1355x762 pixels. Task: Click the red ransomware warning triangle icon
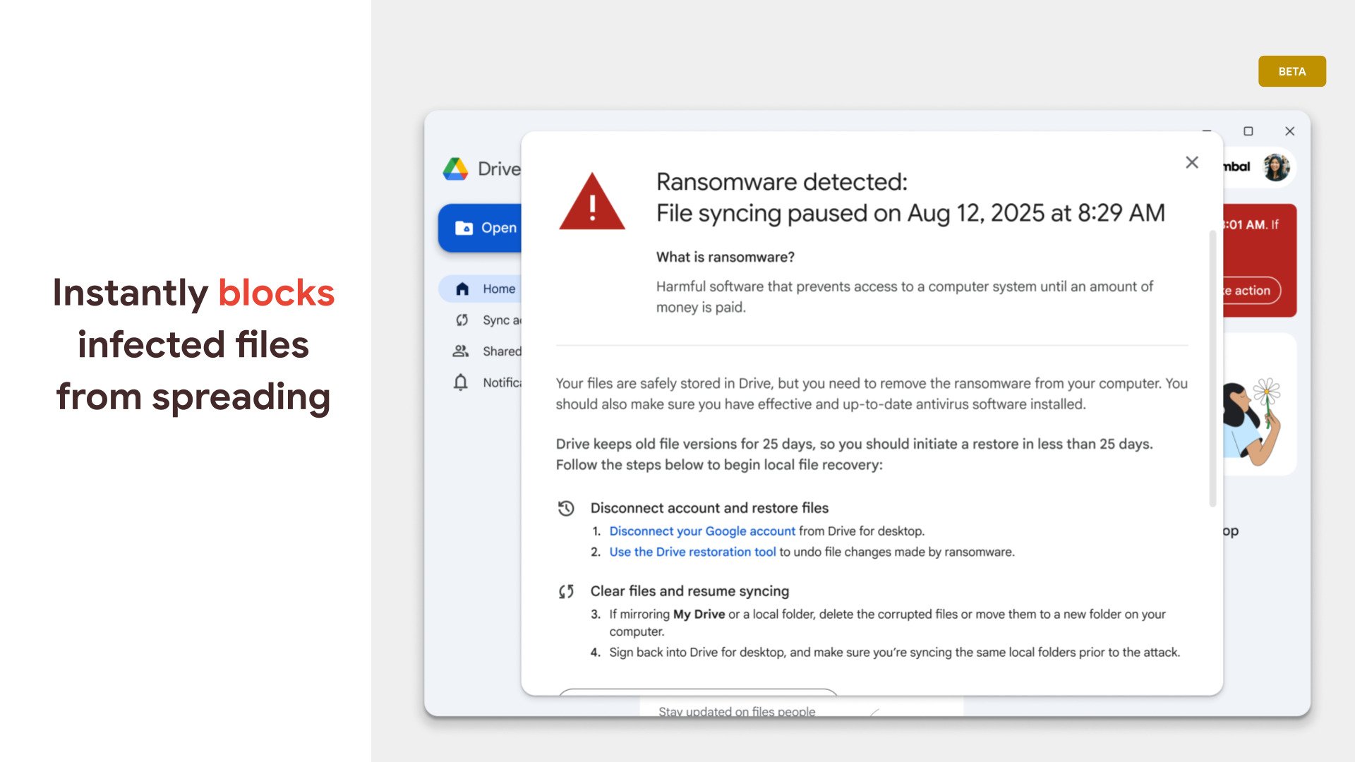(593, 205)
